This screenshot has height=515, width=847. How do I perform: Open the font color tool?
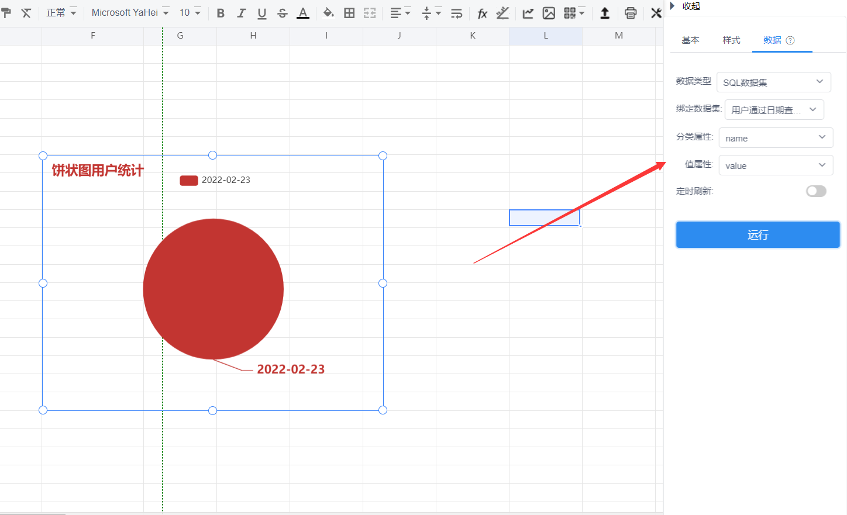point(303,13)
